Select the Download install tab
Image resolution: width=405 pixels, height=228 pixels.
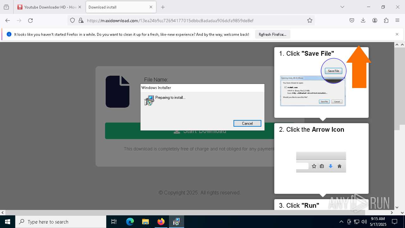point(121,7)
